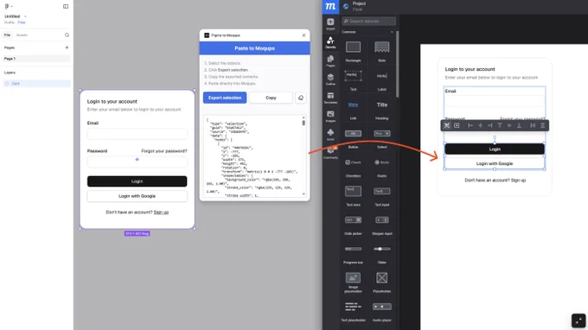Add a new page with plus icon
588x330 pixels.
[x=67, y=48]
